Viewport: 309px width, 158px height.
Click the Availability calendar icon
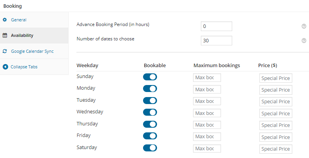click(5, 35)
